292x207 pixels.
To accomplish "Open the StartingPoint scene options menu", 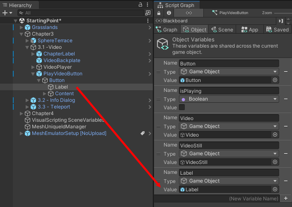I will point(148,21).
